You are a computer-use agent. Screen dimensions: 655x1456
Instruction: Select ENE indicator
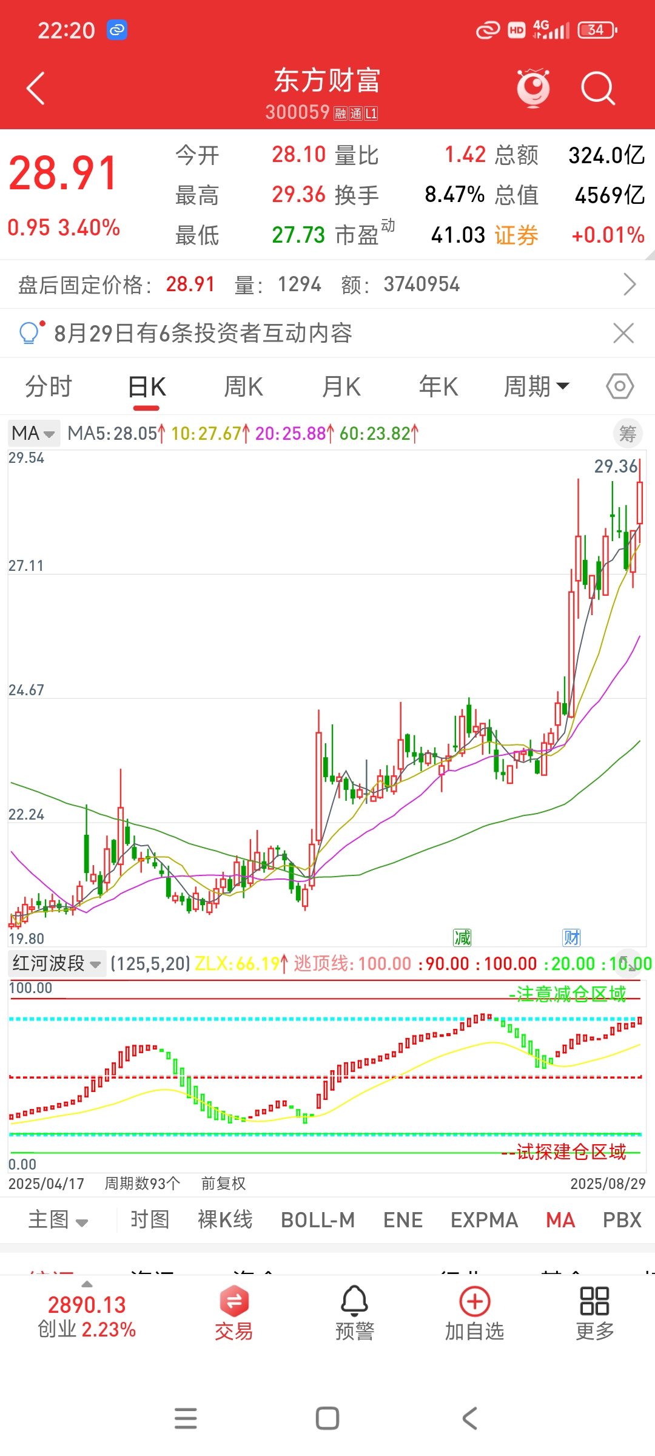point(403,1220)
